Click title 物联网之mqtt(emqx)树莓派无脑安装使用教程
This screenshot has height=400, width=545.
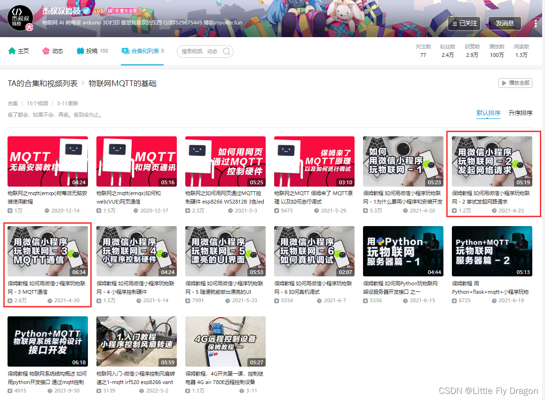pos(47,197)
